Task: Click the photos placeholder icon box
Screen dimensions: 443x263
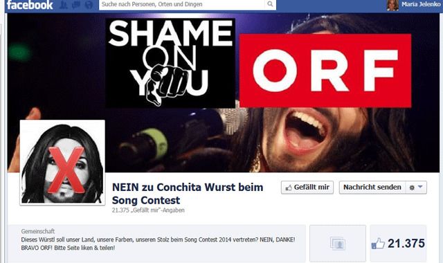Action: [x=338, y=243]
